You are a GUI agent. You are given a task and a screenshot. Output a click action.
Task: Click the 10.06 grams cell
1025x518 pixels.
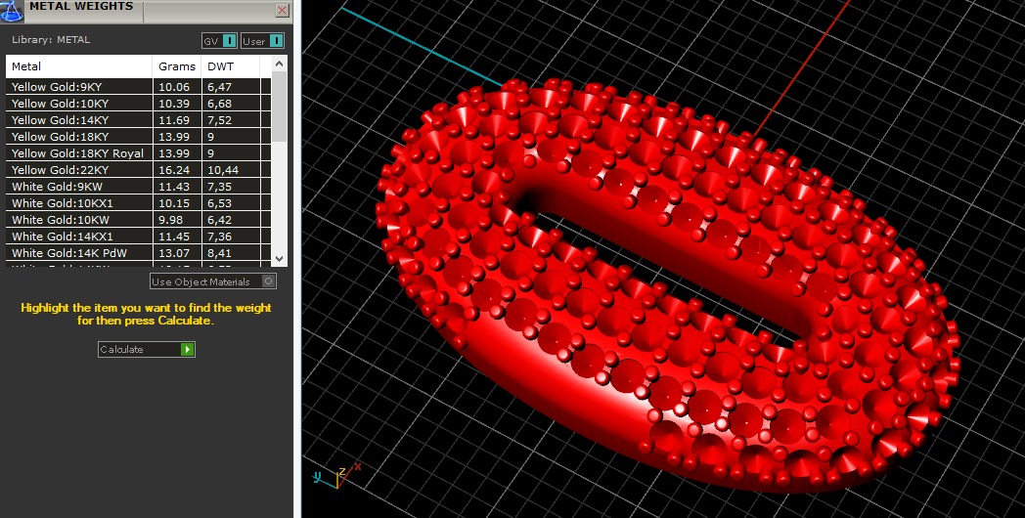pos(177,87)
